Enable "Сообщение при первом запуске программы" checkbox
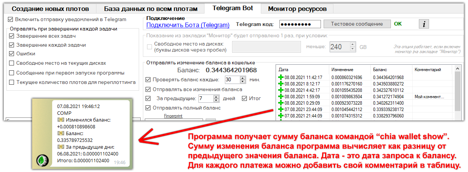468x172 pixels. coord(12,73)
